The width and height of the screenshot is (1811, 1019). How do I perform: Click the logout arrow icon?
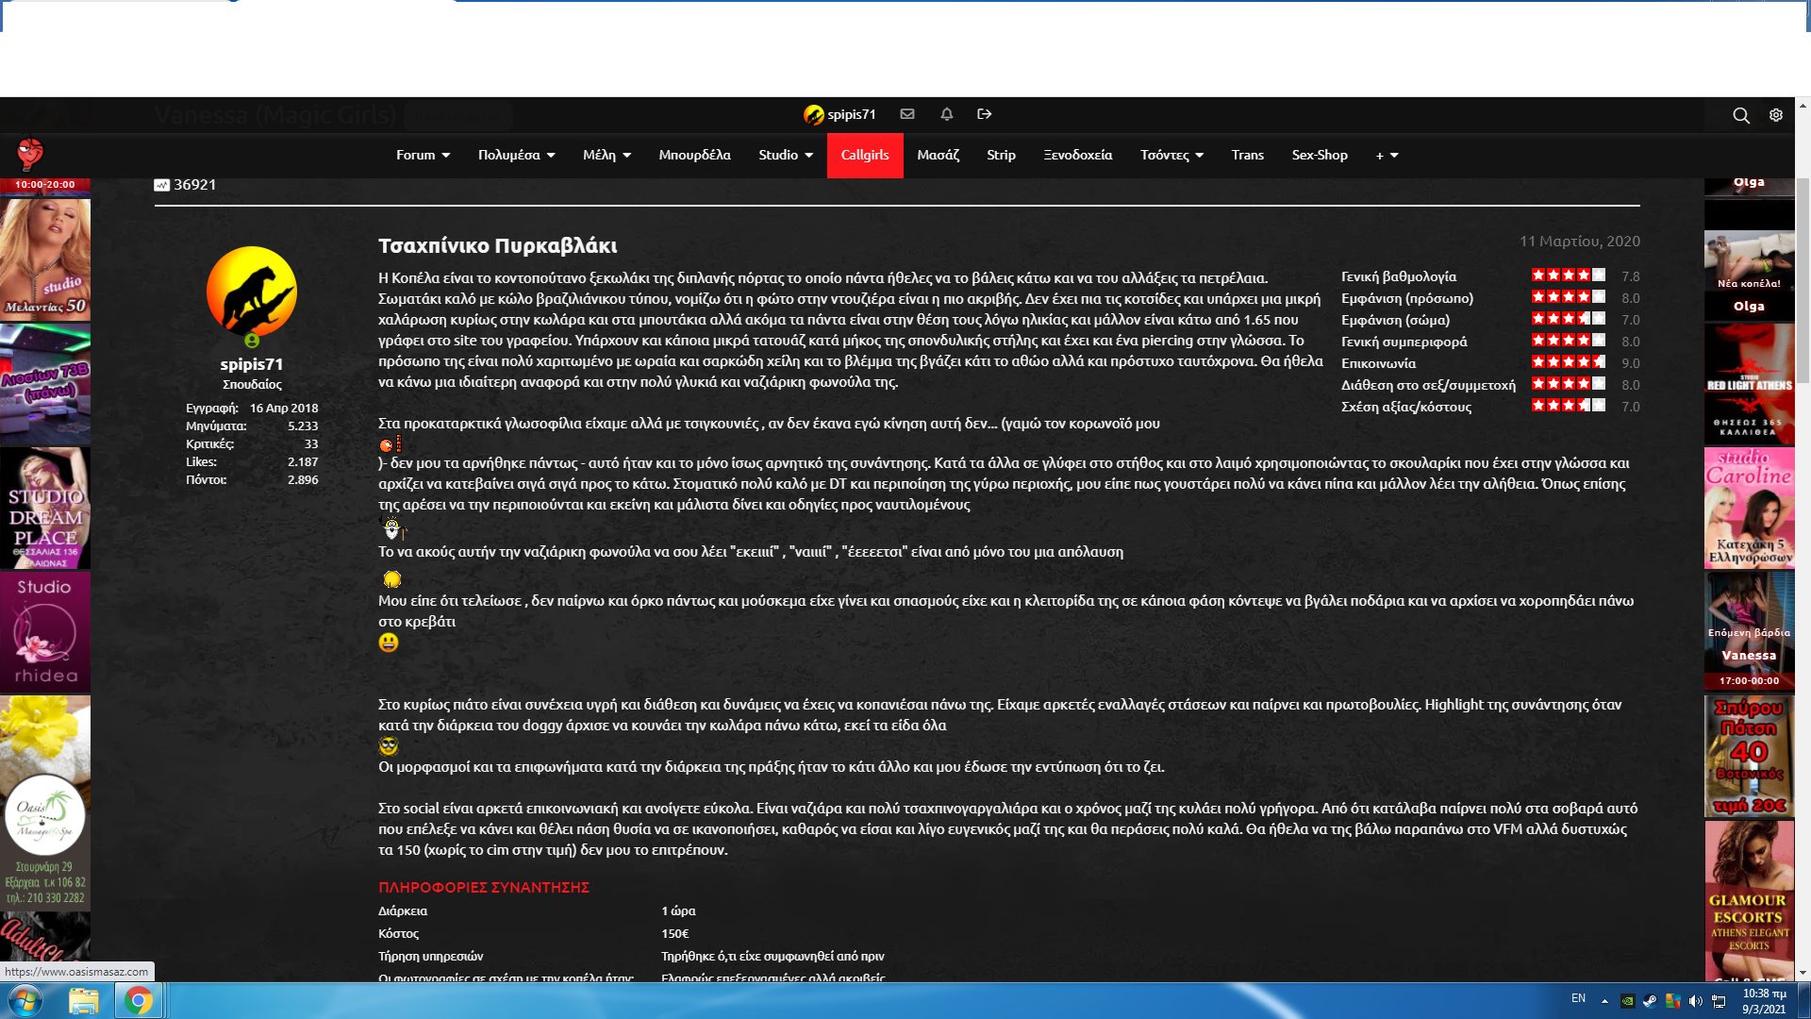click(x=985, y=114)
